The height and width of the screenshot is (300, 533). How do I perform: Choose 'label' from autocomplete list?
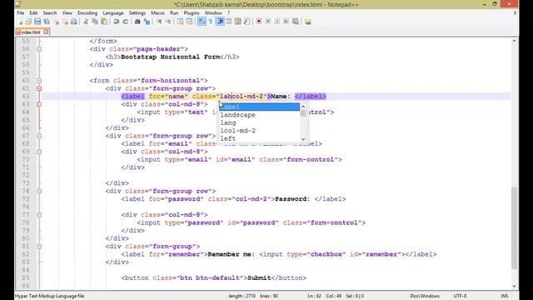pyautogui.click(x=259, y=107)
